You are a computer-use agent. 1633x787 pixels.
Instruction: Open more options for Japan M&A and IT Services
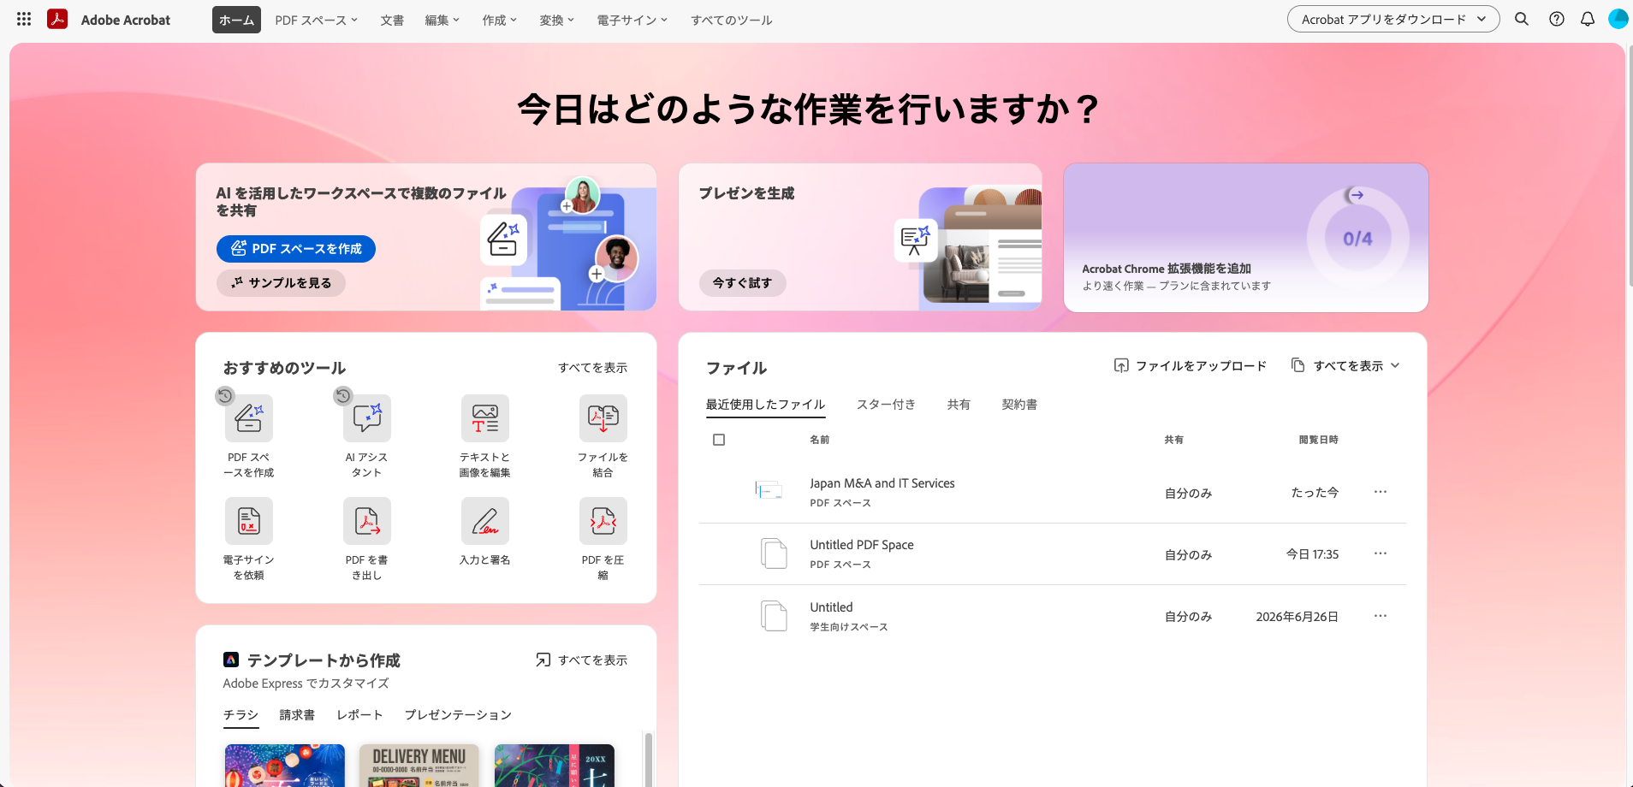tap(1381, 492)
